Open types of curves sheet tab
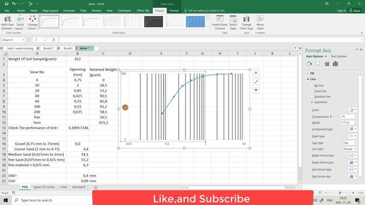This screenshot has width=365, height=205. tap(44, 187)
